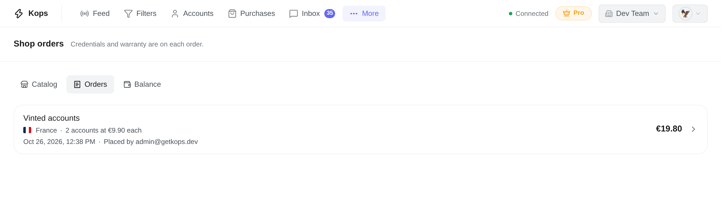Expand order details with the right chevron
Screen dimensions: 727x204
693,129
